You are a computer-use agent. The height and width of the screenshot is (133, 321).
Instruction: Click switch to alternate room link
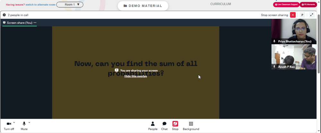(40, 4)
